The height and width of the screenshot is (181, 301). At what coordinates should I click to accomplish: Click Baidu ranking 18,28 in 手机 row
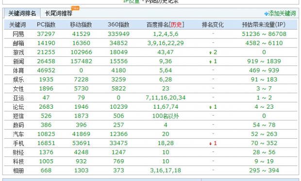[166, 143]
